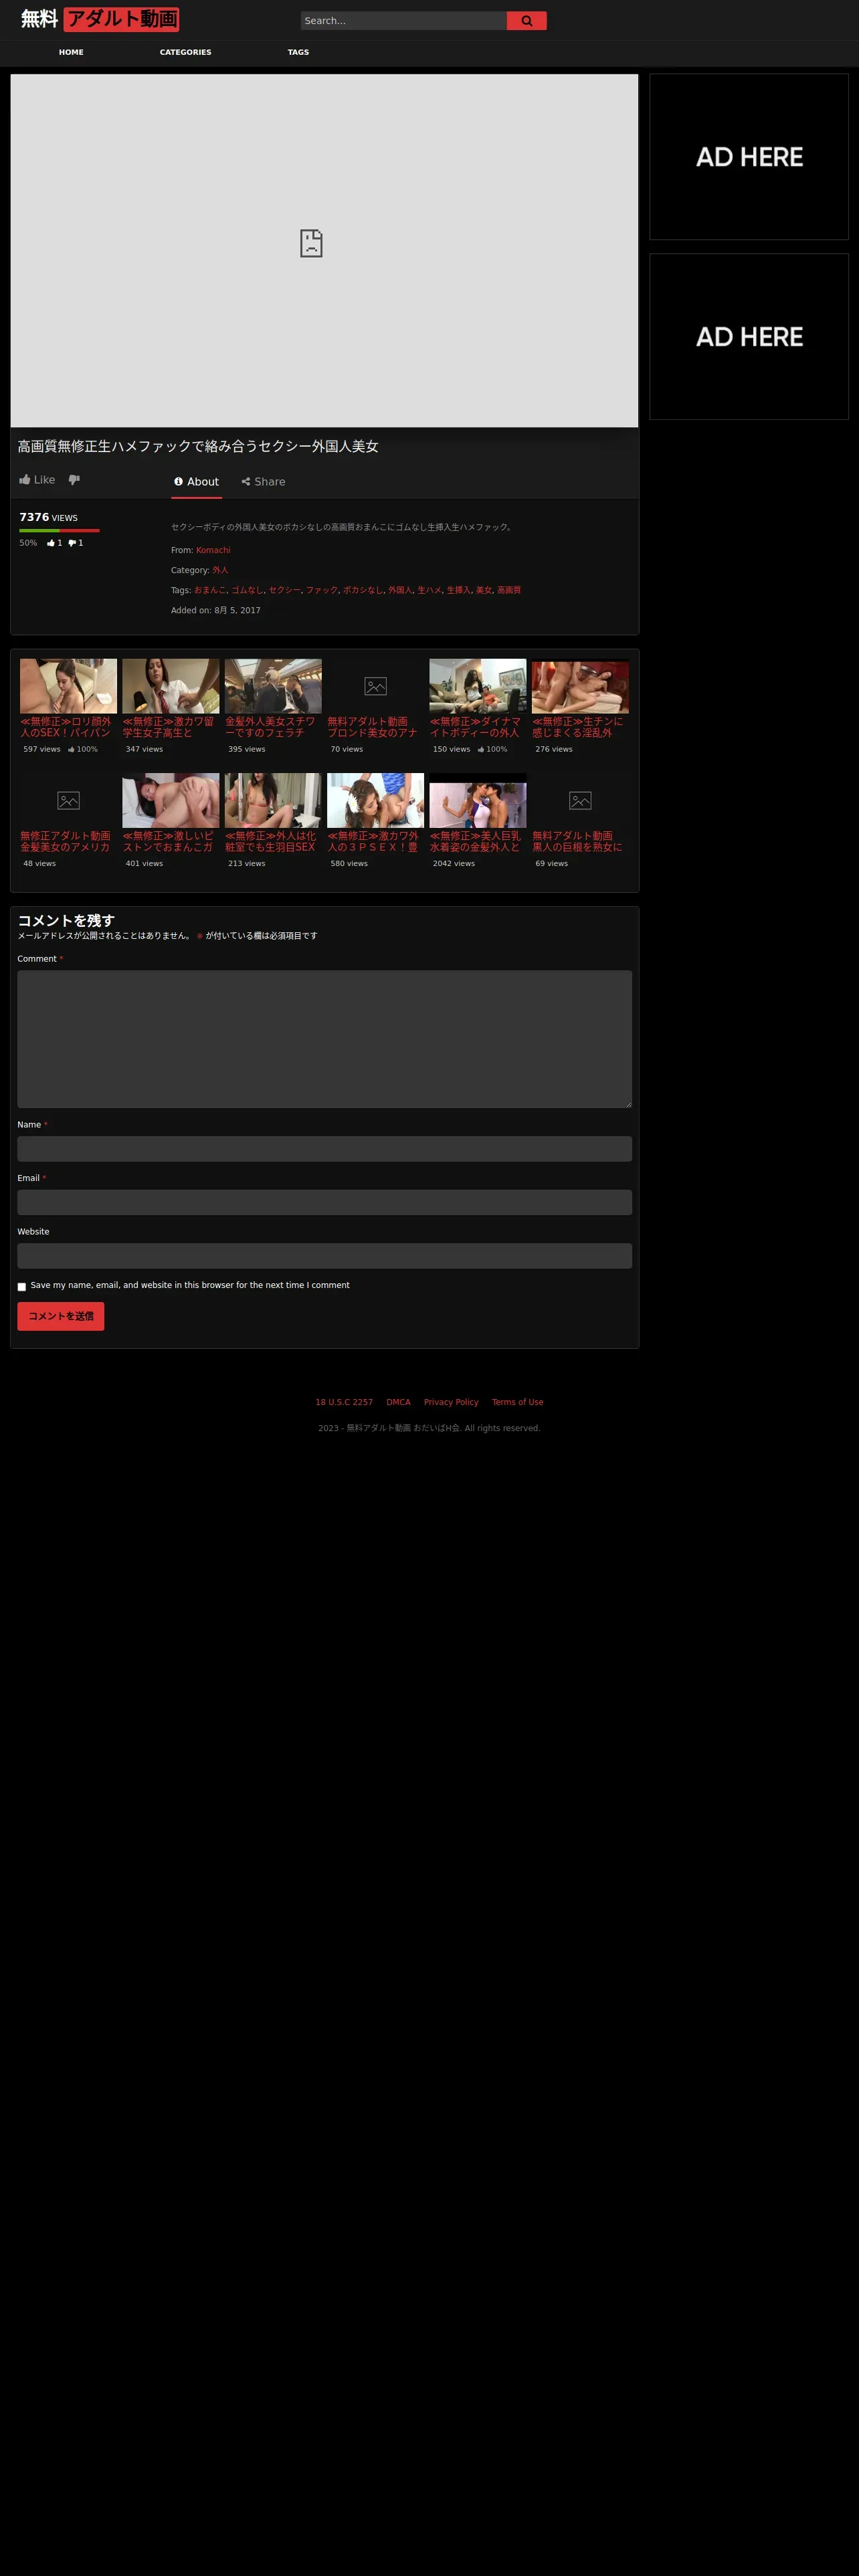Select the 美女 tag link
Viewport: 859px width, 2576px height.
(483, 590)
